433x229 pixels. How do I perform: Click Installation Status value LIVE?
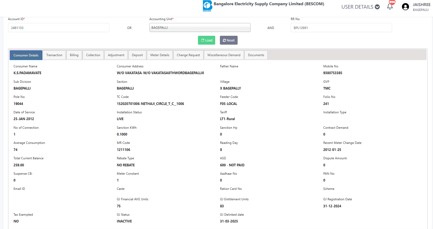[x=120, y=119]
